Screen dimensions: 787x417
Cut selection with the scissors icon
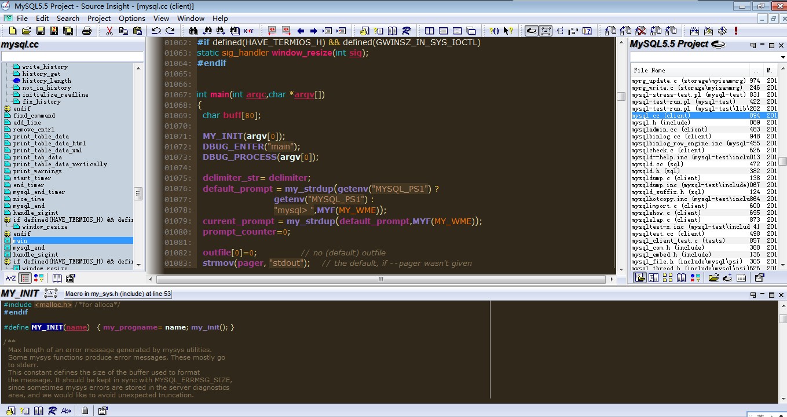pyautogui.click(x=109, y=31)
